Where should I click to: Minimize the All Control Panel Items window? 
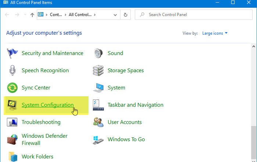[217, 3]
